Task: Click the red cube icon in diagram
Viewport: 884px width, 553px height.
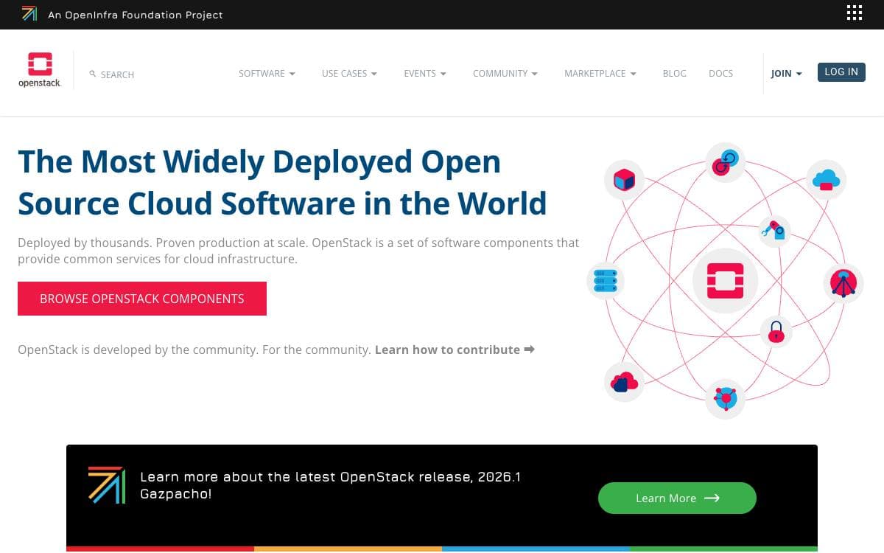Action: 624,179
